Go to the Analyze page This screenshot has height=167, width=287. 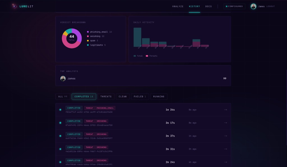(178, 6)
